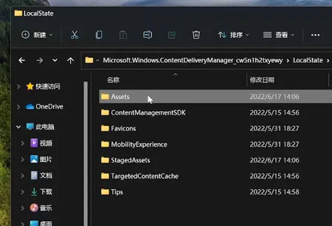Expand the 音乐 (Music) node
The width and height of the screenshot is (332, 226).
(x=22, y=208)
